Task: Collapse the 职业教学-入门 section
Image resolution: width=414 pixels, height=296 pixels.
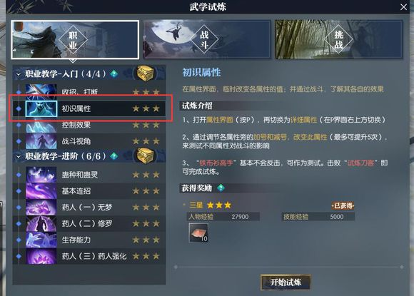Action: click(x=19, y=74)
